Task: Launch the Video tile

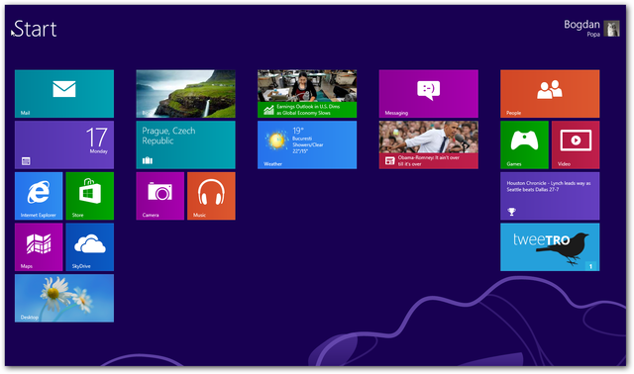Action: [x=576, y=144]
